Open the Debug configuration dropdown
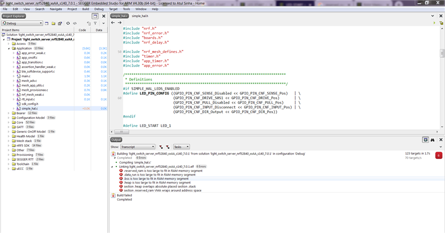The width and height of the screenshot is (445, 233). [x=22, y=23]
